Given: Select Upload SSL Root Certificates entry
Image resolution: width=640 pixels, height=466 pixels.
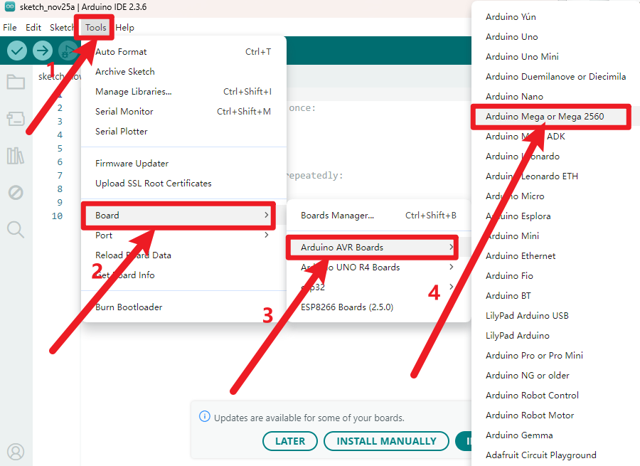Looking at the screenshot, I should [x=183, y=184].
